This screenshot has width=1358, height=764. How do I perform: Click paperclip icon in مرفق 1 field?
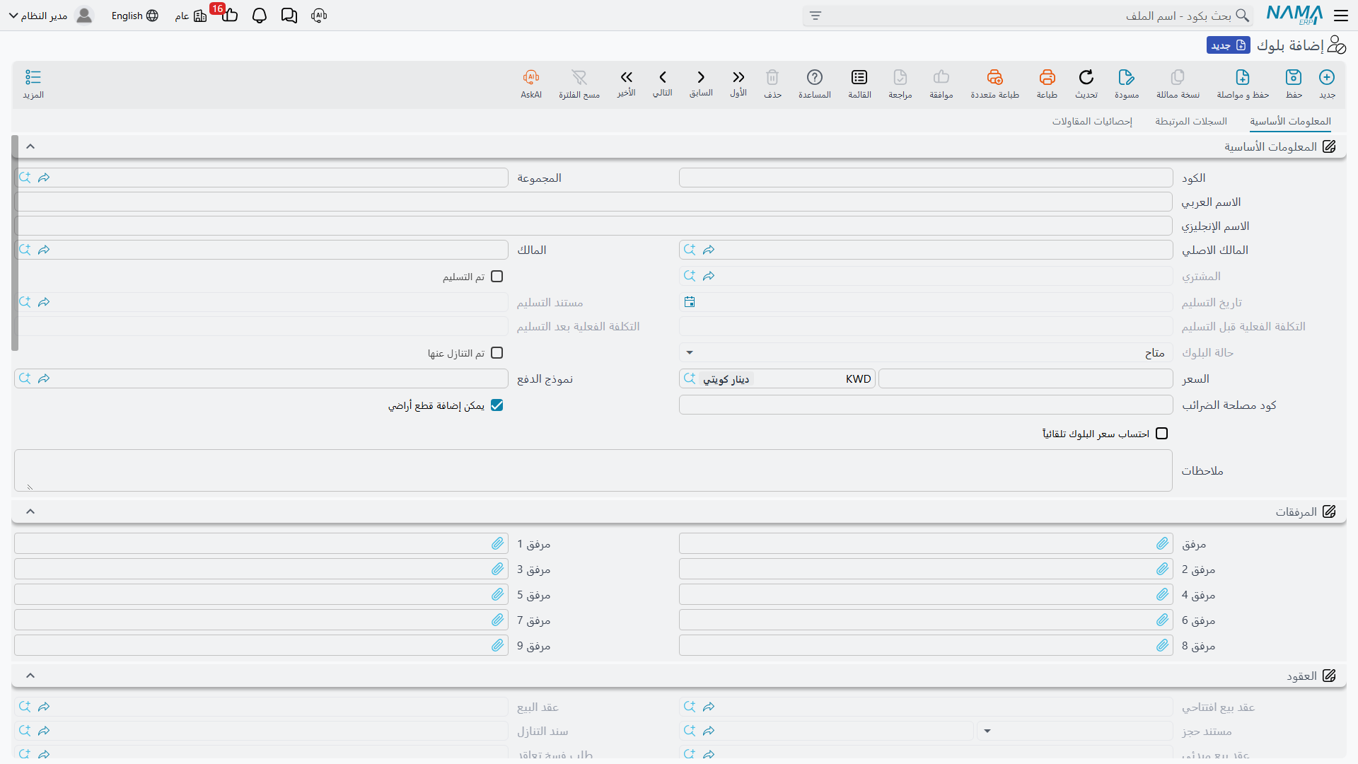tap(498, 543)
